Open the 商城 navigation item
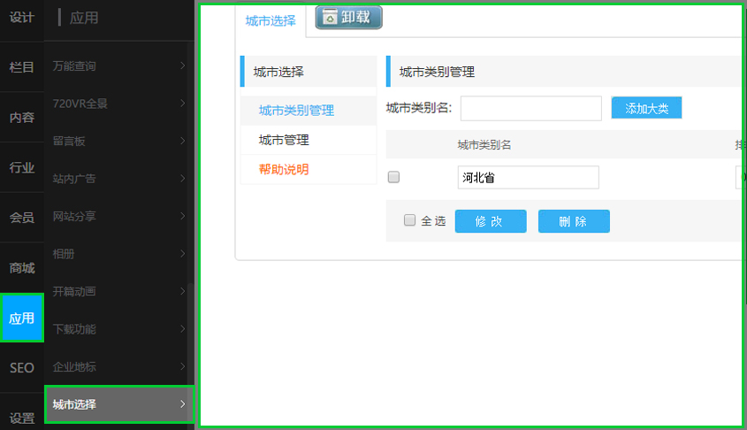This screenshot has height=430, width=747. coord(22,268)
